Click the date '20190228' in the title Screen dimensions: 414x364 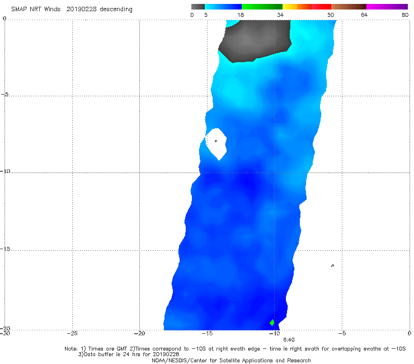pos(81,9)
